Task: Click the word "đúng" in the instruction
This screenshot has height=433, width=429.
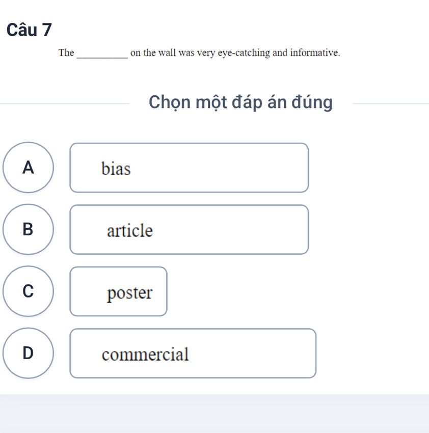Action: [312, 102]
